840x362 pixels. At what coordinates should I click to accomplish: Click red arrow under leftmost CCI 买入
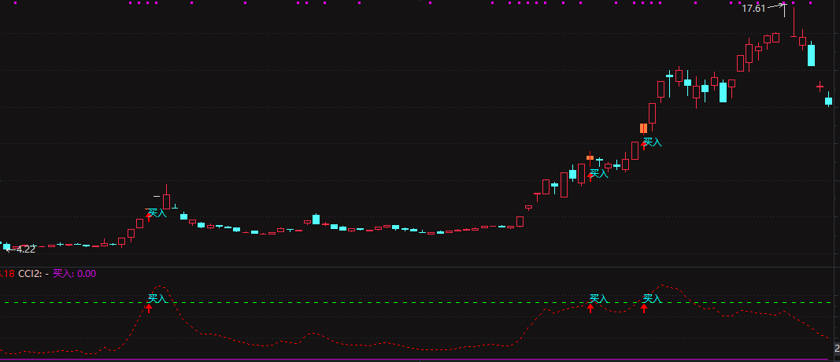[149, 308]
